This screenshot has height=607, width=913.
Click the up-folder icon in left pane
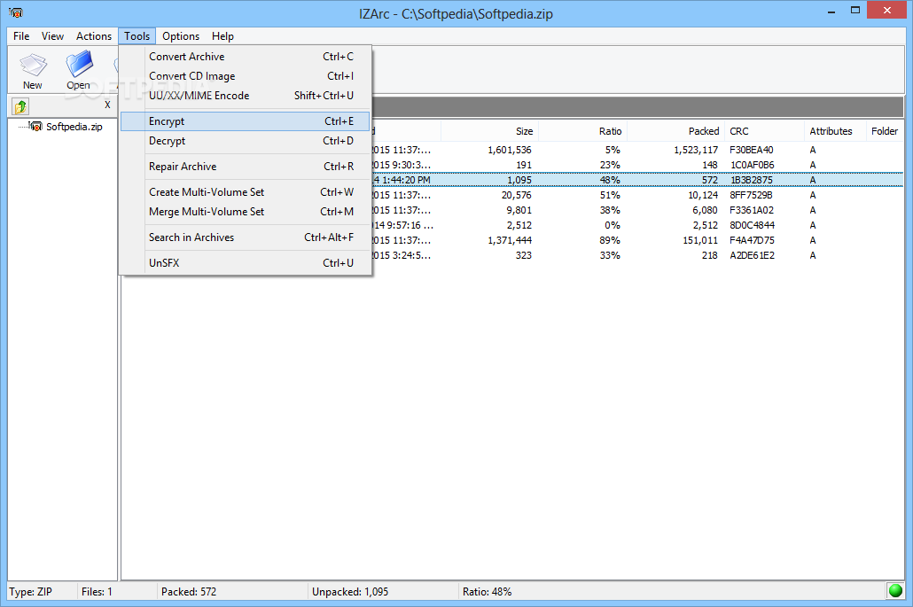tap(21, 106)
